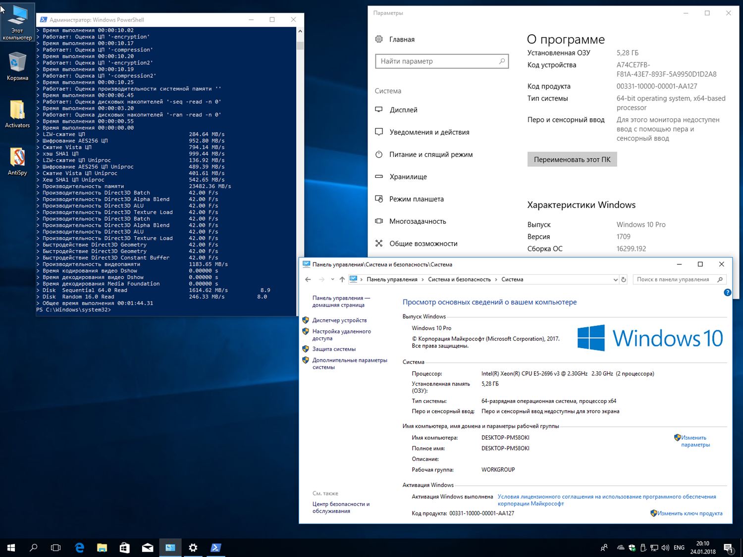Viewport: 743px width, 557px height.
Task: Click Изменить ключ продукта link
Action: tap(690, 513)
